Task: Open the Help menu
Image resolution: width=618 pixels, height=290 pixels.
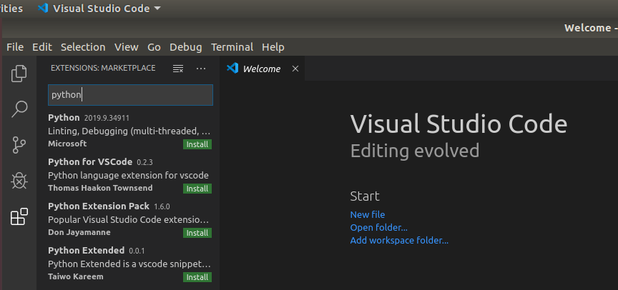Action: 273,47
